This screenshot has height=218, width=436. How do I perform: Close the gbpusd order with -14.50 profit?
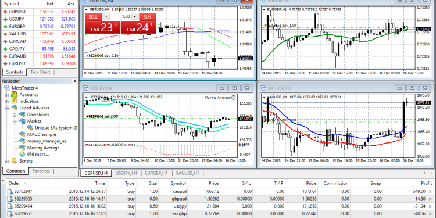coord(430,199)
